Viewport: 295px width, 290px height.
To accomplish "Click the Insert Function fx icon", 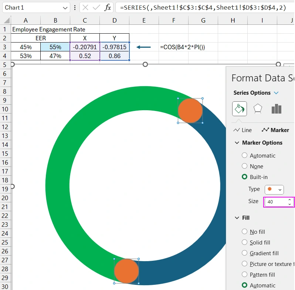I will (108, 7).
